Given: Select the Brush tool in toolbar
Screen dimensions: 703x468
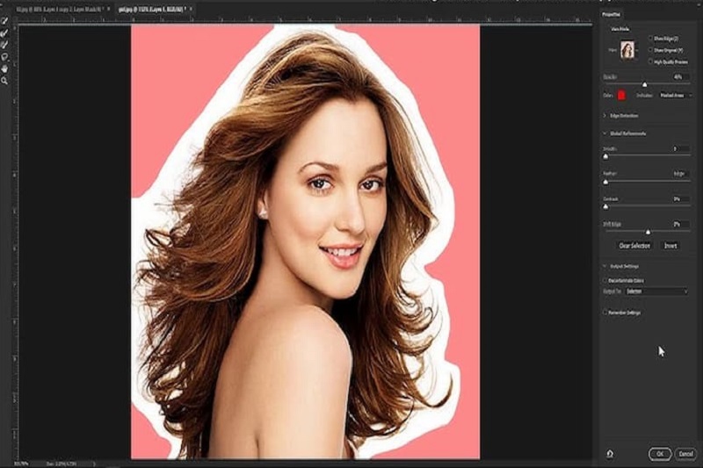Looking at the screenshot, I should pos(4,45).
